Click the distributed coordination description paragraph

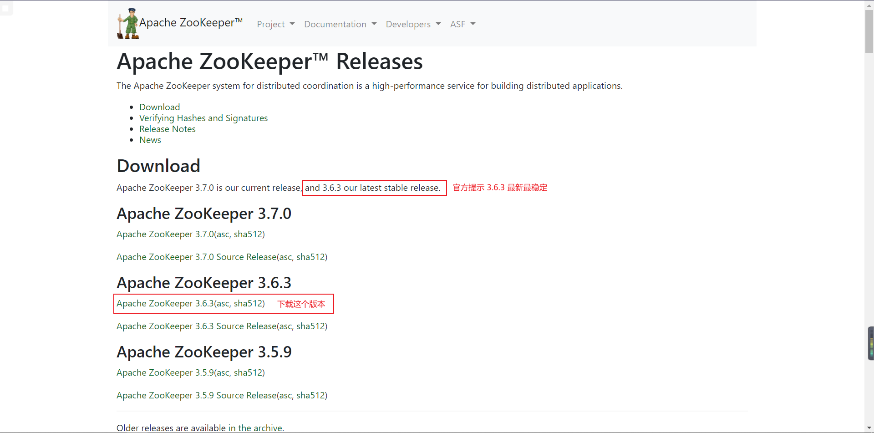pyautogui.click(x=370, y=86)
